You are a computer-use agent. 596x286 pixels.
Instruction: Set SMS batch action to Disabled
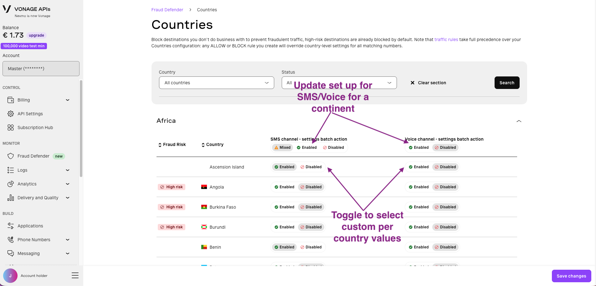pyautogui.click(x=333, y=148)
